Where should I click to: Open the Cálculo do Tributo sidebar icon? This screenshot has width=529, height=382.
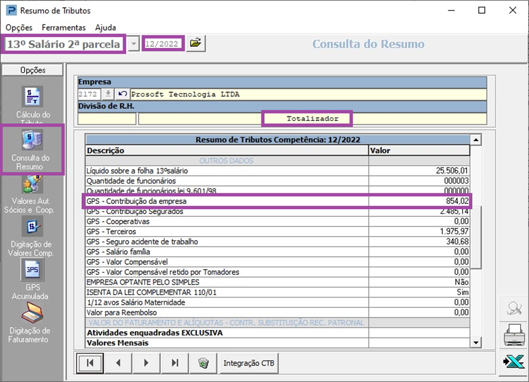tap(33, 98)
